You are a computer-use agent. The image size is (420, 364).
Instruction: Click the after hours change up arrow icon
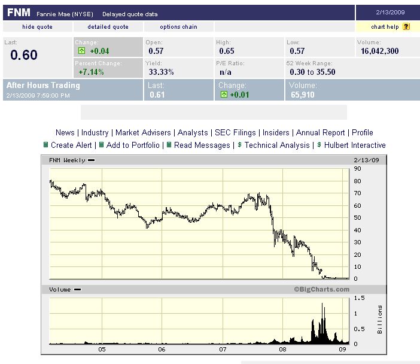tap(224, 95)
